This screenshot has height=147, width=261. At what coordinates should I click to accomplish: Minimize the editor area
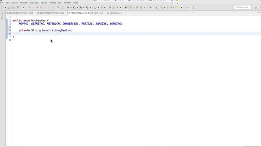point(259,13)
